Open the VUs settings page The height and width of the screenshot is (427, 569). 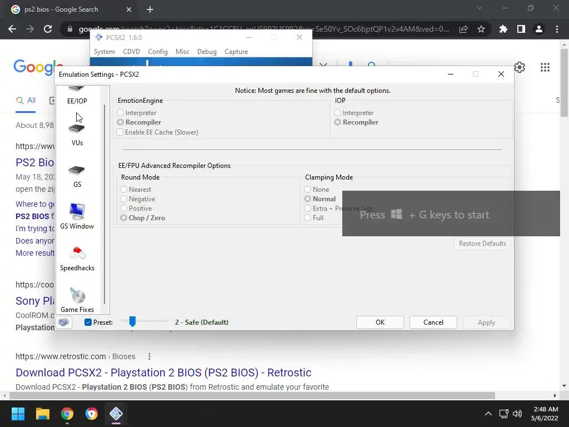tap(77, 135)
